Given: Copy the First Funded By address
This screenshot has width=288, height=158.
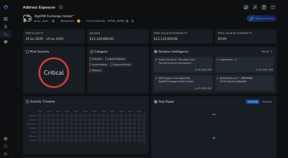Looking at the screenshot, I should click(x=127, y=21).
